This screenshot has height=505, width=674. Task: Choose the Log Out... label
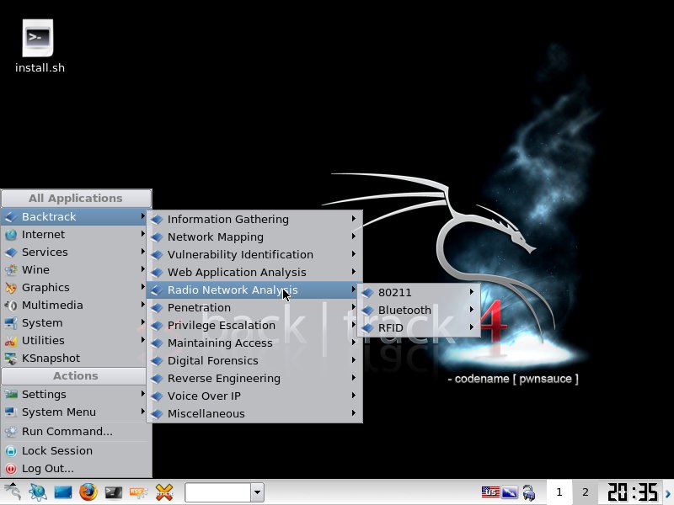click(x=48, y=469)
